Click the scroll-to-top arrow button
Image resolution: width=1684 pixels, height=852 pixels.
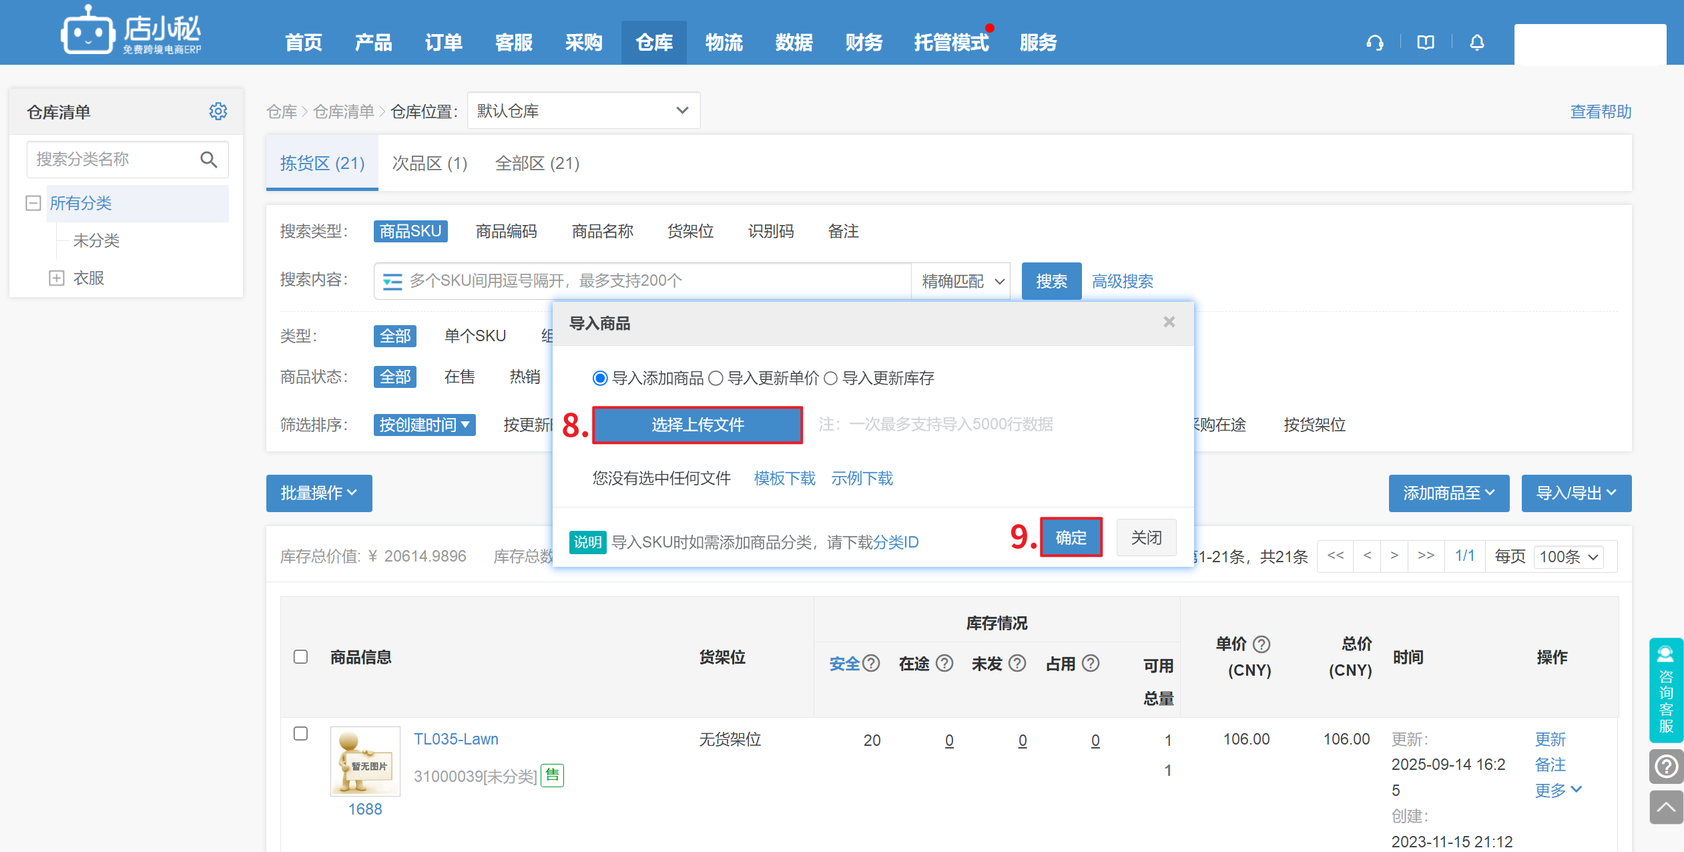(x=1666, y=807)
